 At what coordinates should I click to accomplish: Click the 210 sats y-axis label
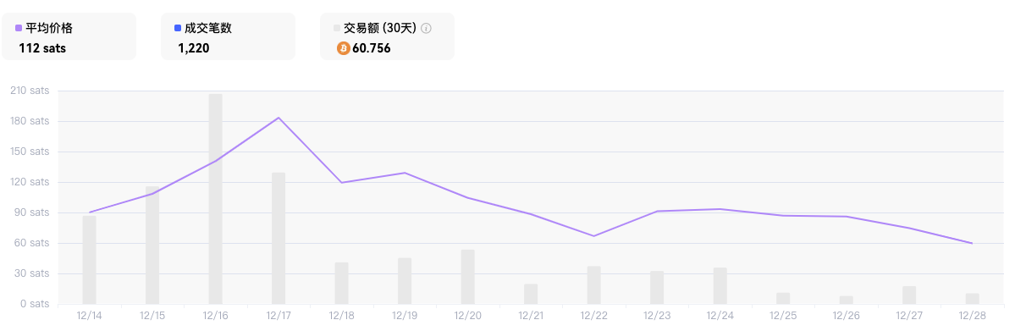coord(29,91)
